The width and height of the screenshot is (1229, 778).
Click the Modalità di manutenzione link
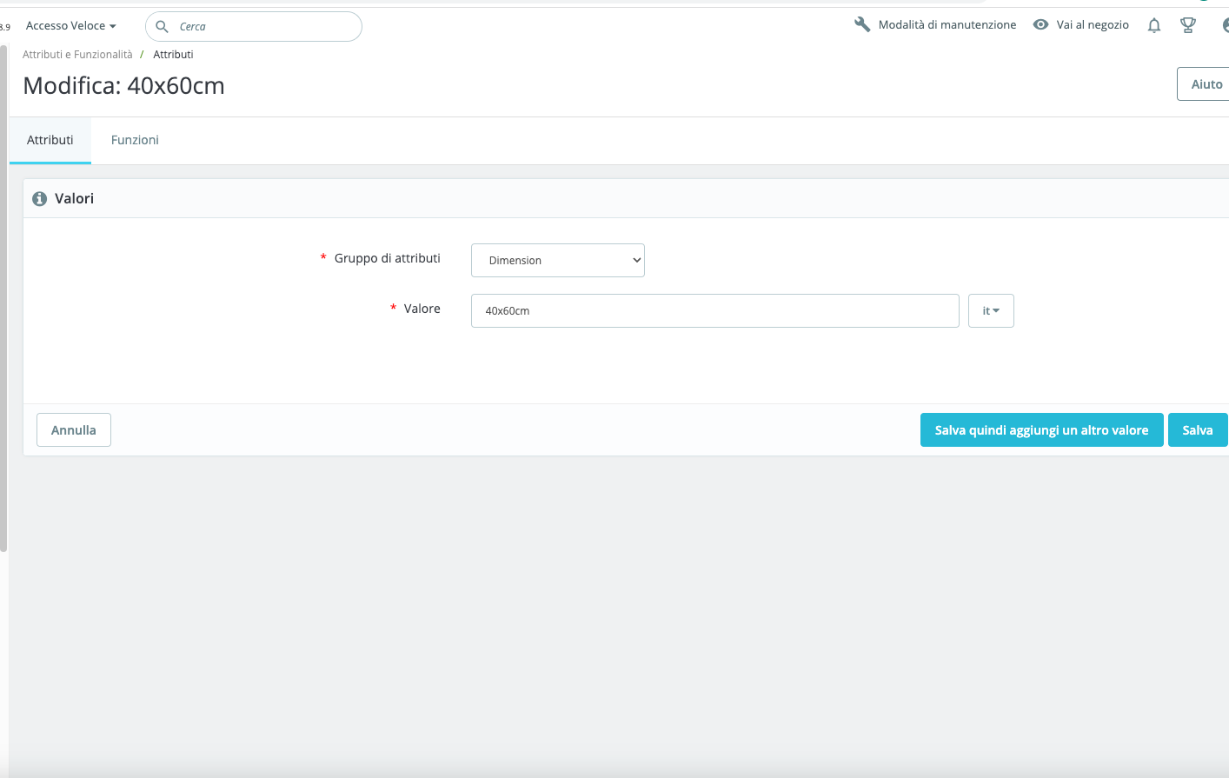(x=947, y=24)
